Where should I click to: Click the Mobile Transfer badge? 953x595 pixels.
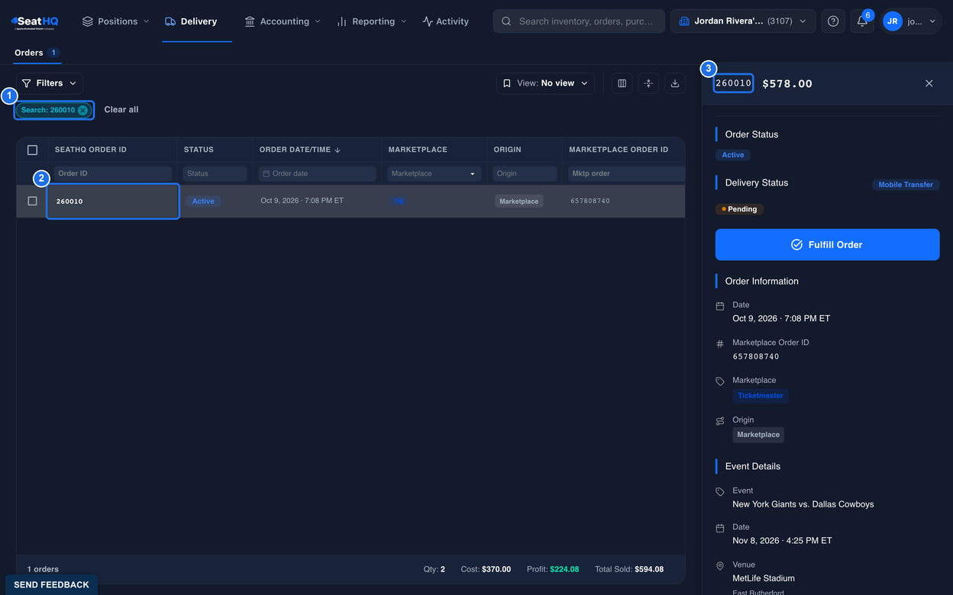point(906,185)
